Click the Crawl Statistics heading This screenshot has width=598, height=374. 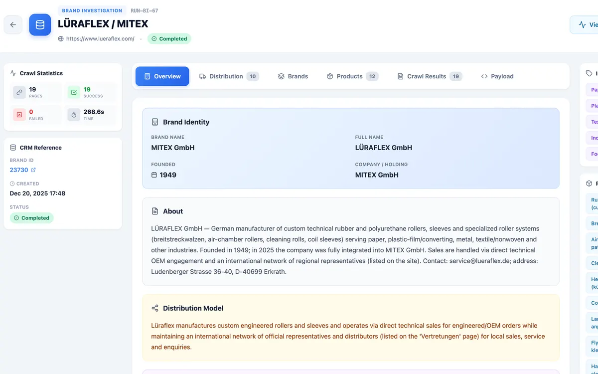[41, 73]
